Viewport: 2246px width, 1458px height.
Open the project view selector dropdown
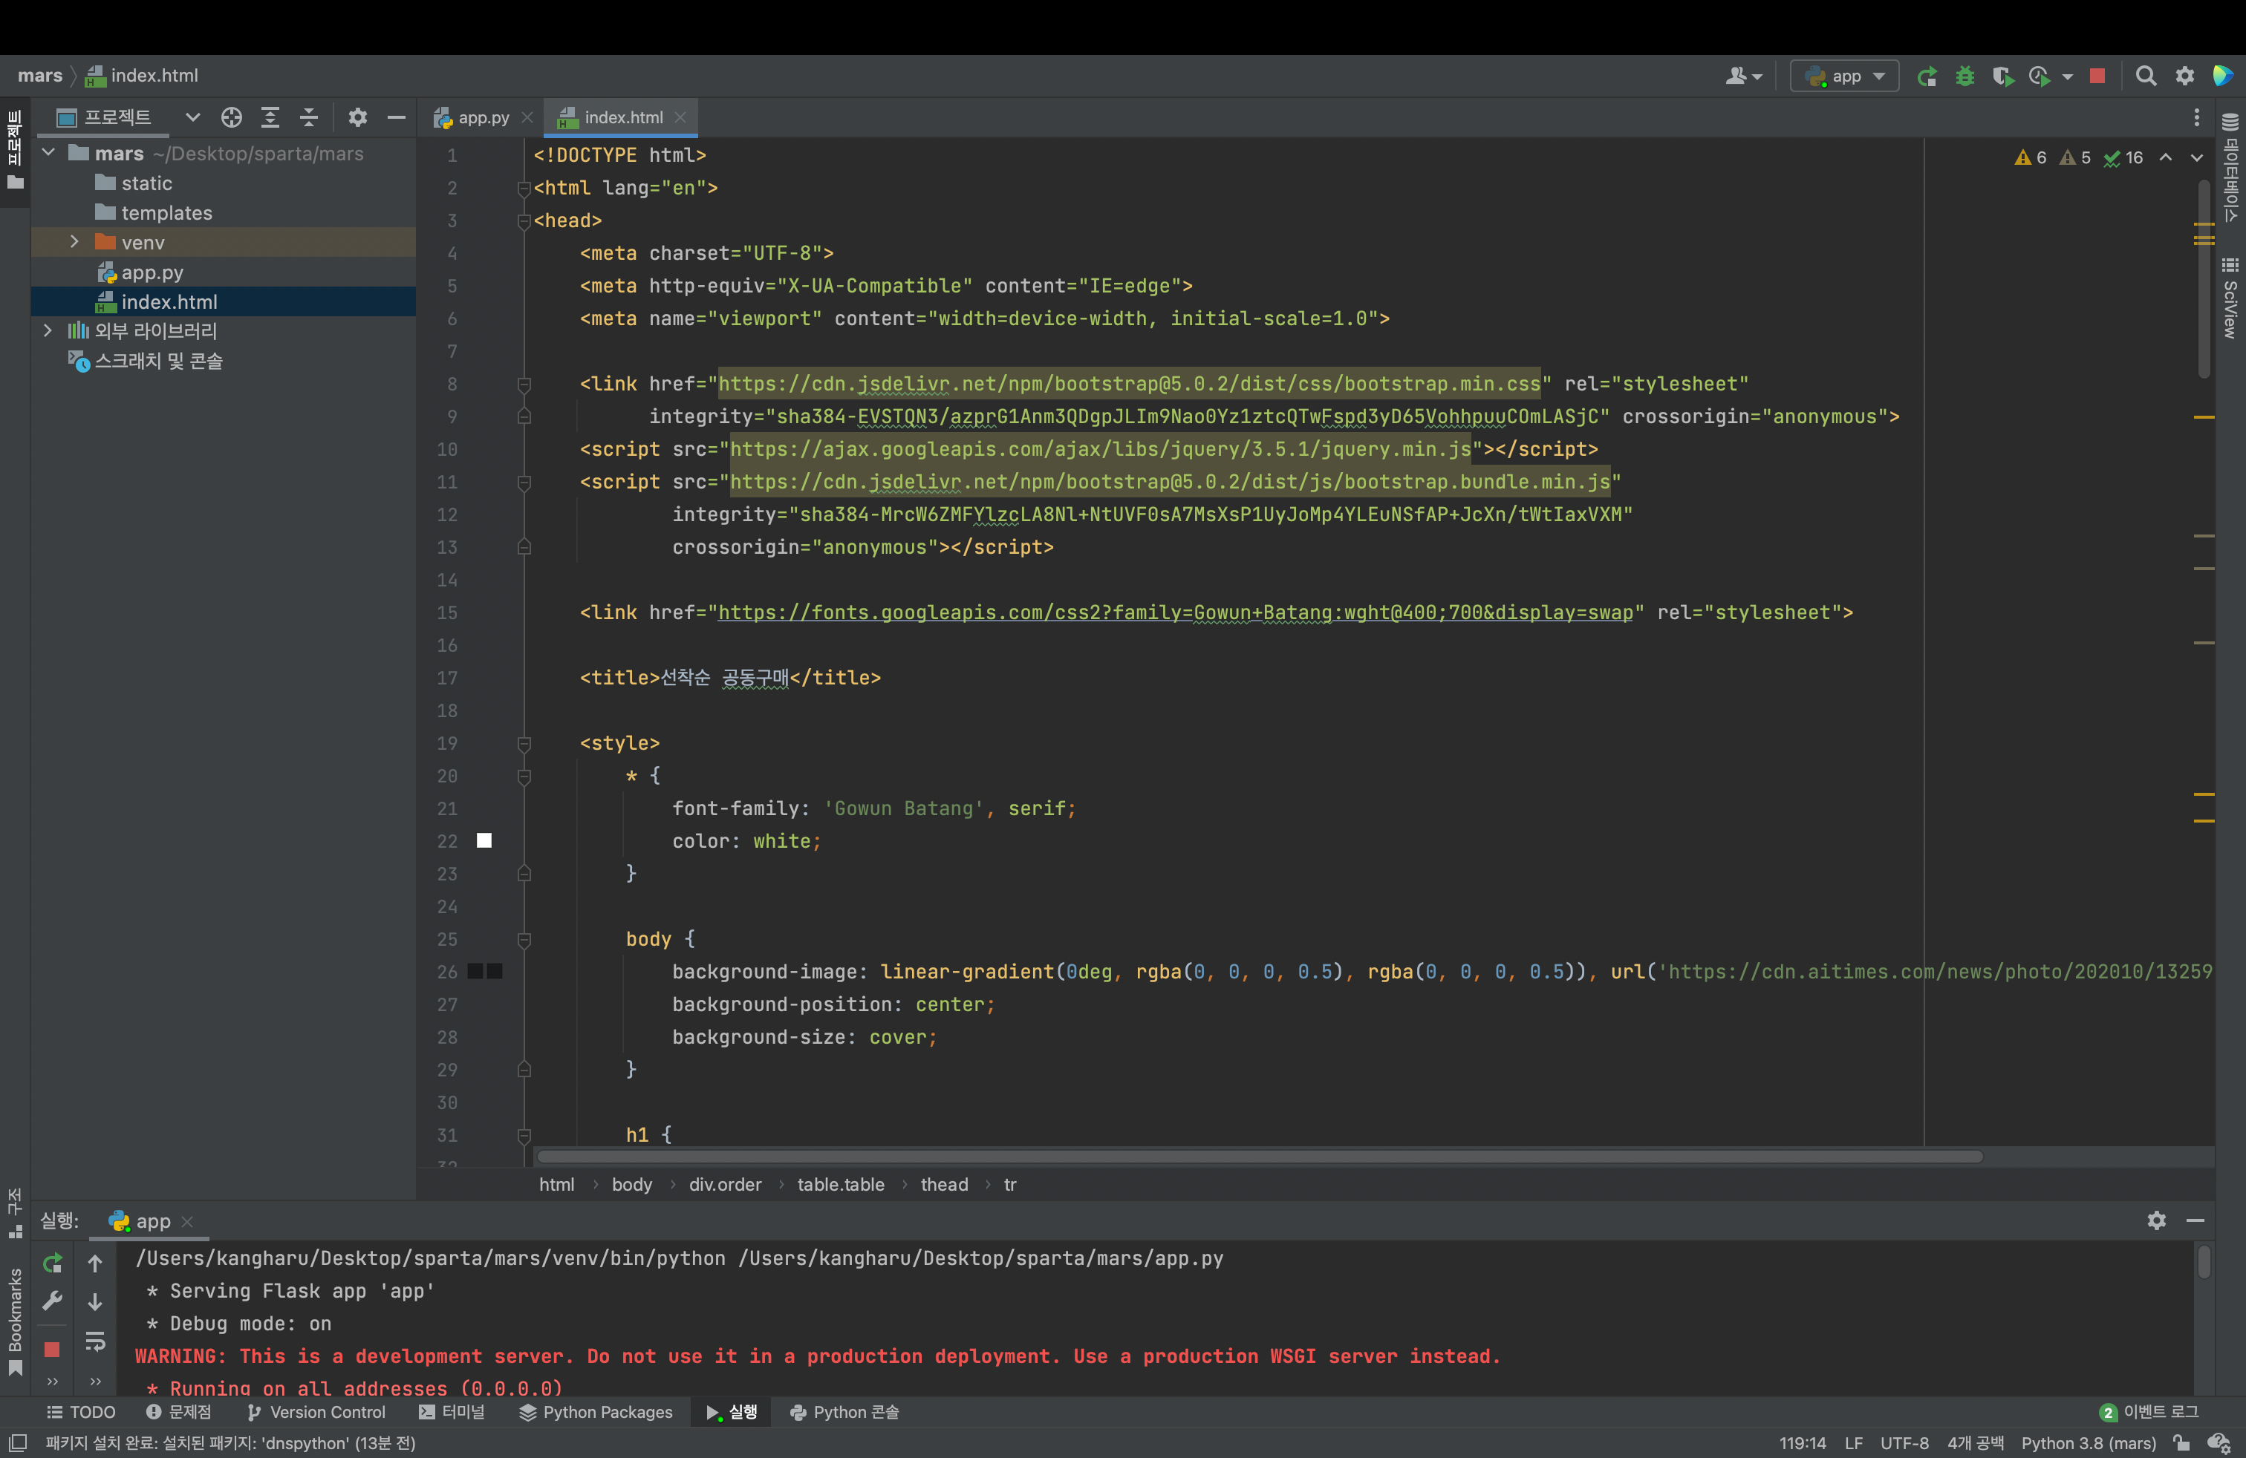[x=192, y=117]
